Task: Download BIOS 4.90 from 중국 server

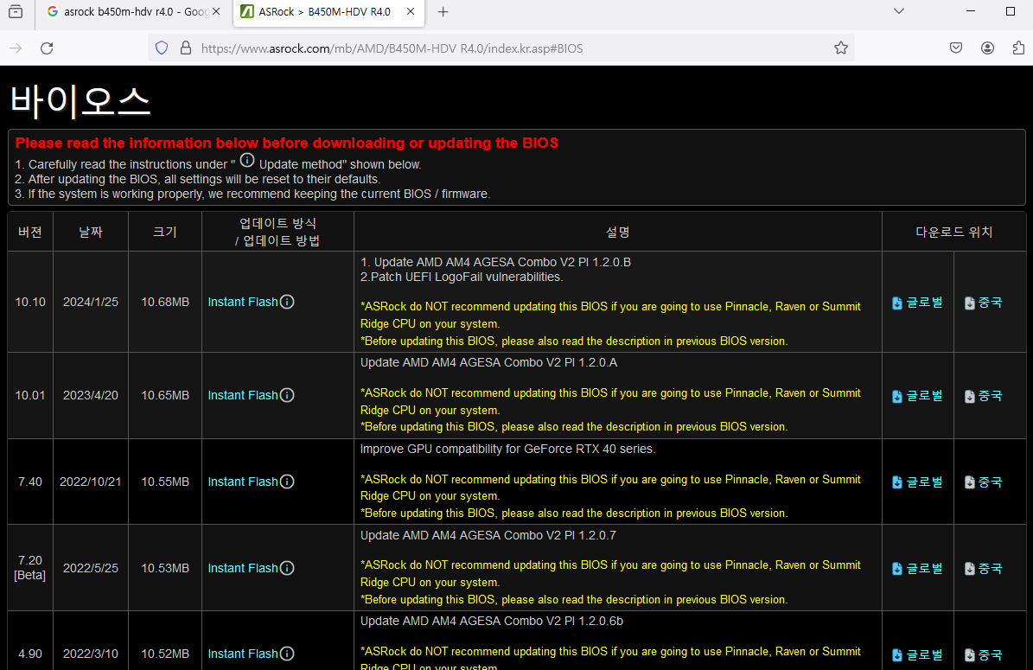Action: click(983, 654)
